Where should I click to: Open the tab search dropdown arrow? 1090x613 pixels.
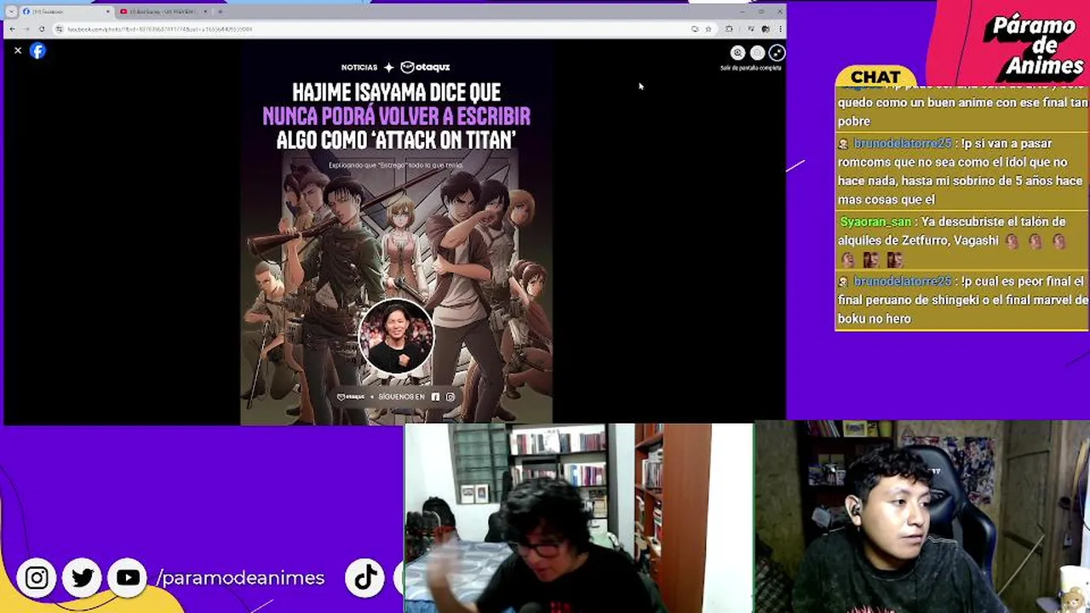click(11, 12)
